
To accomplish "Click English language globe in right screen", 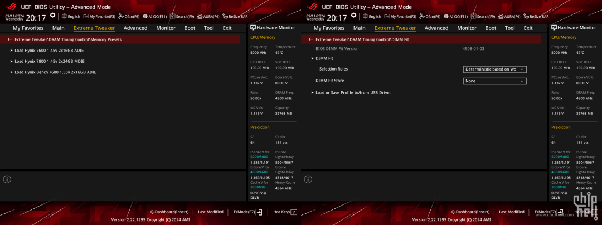I will click(372, 17).
